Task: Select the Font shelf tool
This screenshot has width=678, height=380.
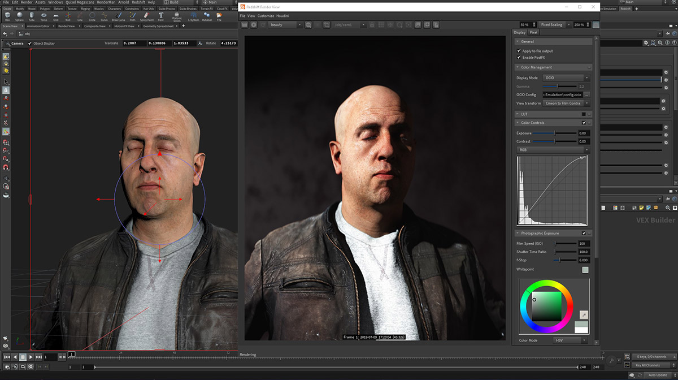Action: [x=160, y=16]
